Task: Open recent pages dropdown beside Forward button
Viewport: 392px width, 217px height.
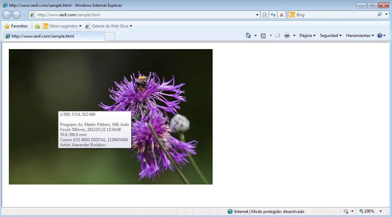Action: 24,15
